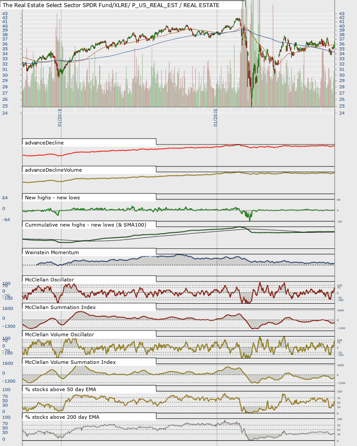Click 'Cummulative new highs - new lows (& SMA100)' label
This screenshot has width=357, height=446.
pyautogui.click(x=85, y=225)
